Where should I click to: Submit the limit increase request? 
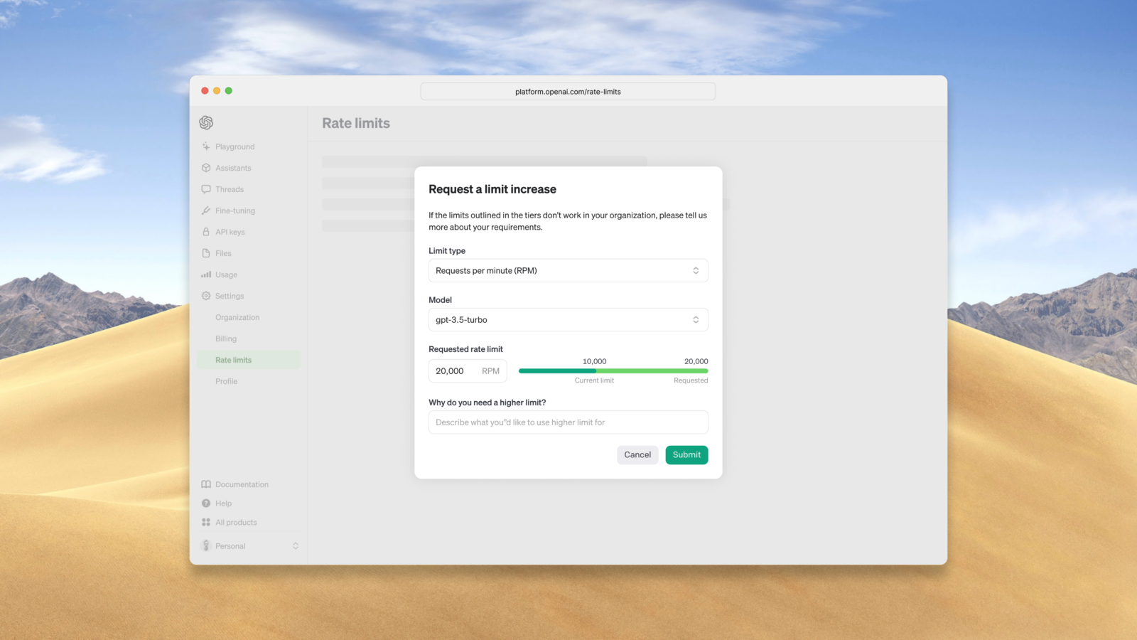tap(686, 454)
